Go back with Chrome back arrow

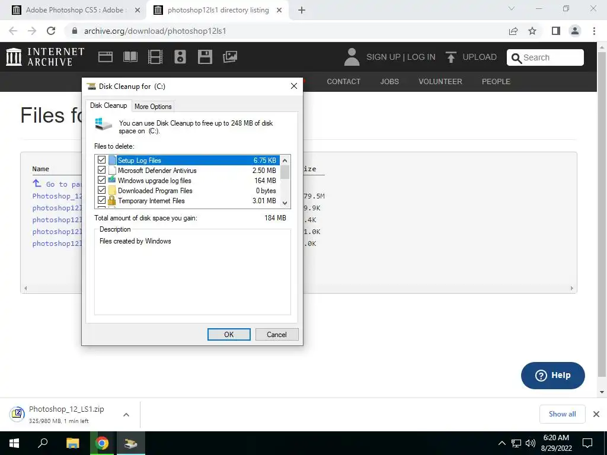(13, 31)
